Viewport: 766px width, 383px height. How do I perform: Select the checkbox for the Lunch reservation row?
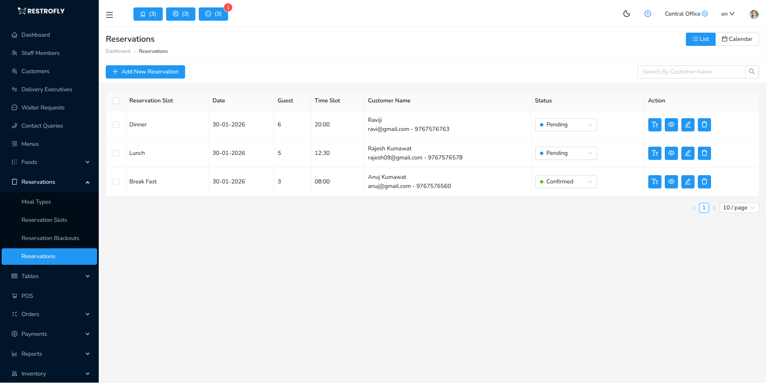[x=116, y=153]
